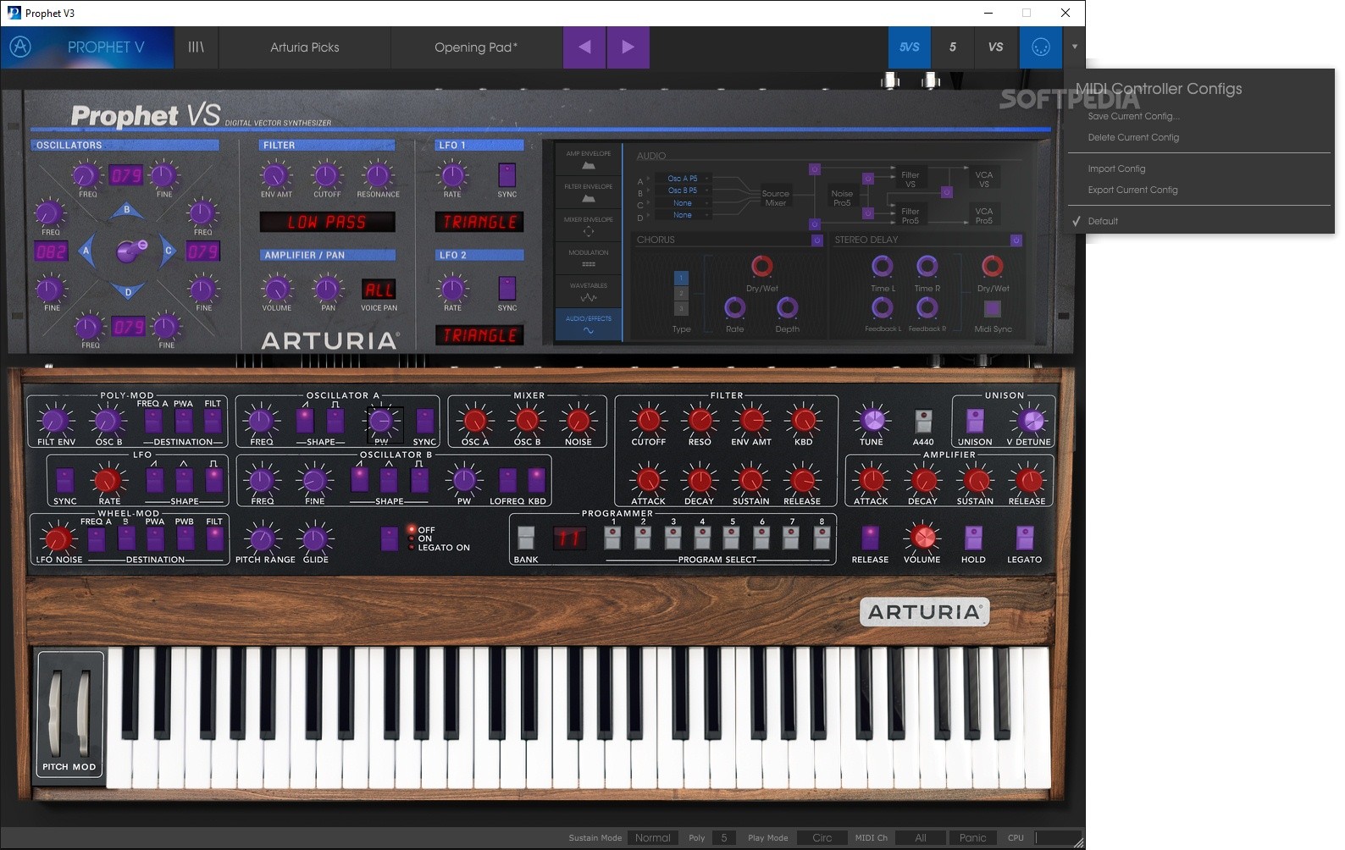
Task: Open source D None dropdown
Action: click(682, 215)
